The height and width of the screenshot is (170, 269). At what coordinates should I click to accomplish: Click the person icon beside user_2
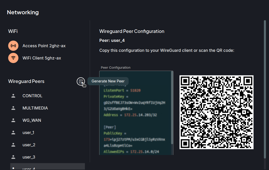13,145
